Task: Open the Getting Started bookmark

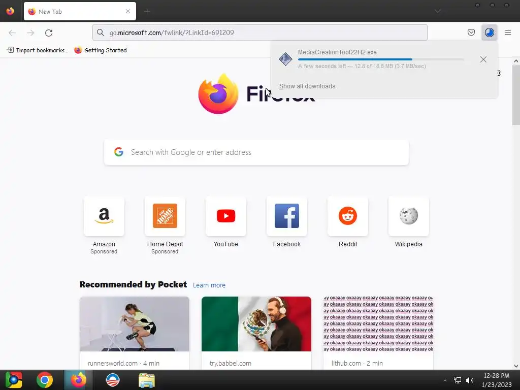Action: coord(101,50)
